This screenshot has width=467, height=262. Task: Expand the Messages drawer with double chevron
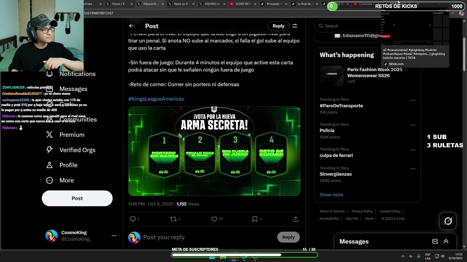446,241
